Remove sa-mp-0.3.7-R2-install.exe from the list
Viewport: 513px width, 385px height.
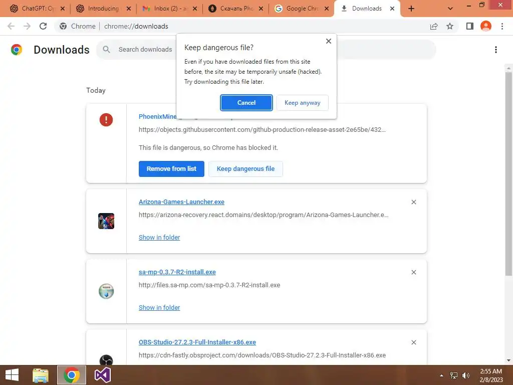click(413, 272)
